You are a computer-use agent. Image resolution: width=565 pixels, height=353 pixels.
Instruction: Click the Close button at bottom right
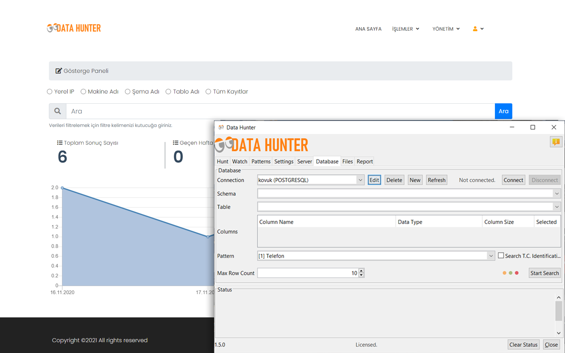pos(551,345)
